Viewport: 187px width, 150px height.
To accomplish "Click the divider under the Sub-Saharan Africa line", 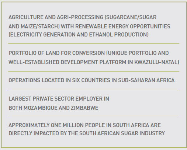I will 94,89.
